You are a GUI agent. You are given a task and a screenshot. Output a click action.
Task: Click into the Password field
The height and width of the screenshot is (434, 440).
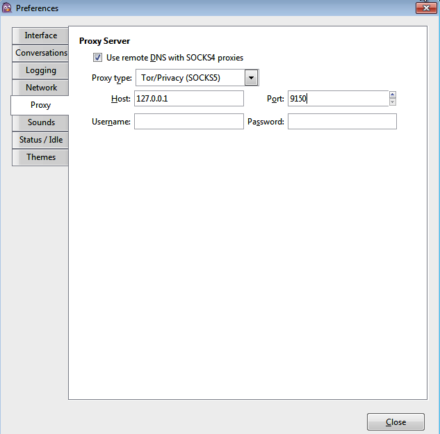342,122
